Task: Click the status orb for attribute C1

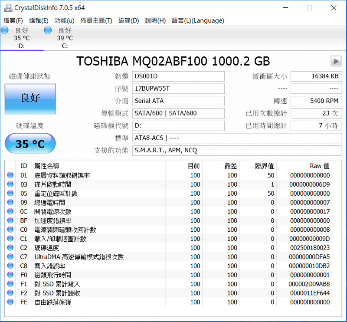Action: click(10, 239)
